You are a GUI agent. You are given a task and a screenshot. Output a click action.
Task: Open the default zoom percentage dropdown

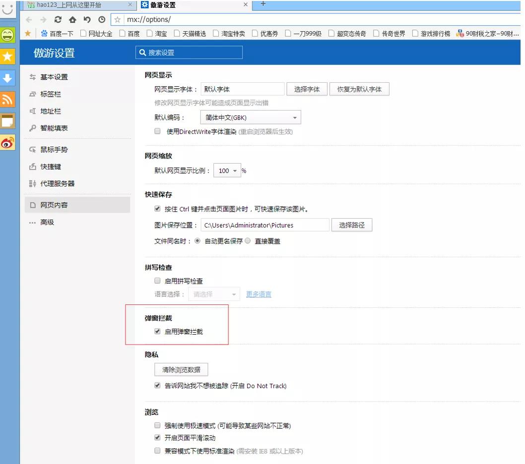(227, 170)
